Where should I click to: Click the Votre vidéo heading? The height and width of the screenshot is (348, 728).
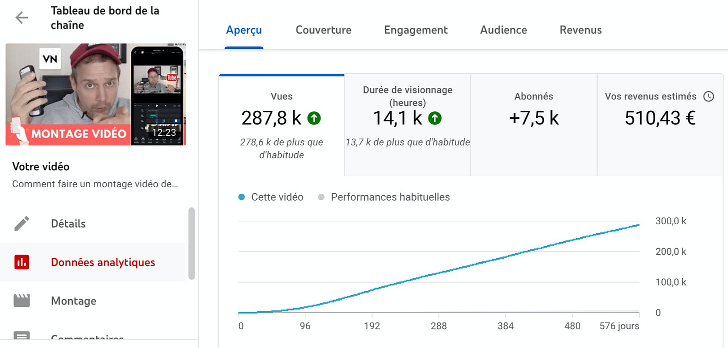click(x=41, y=167)
